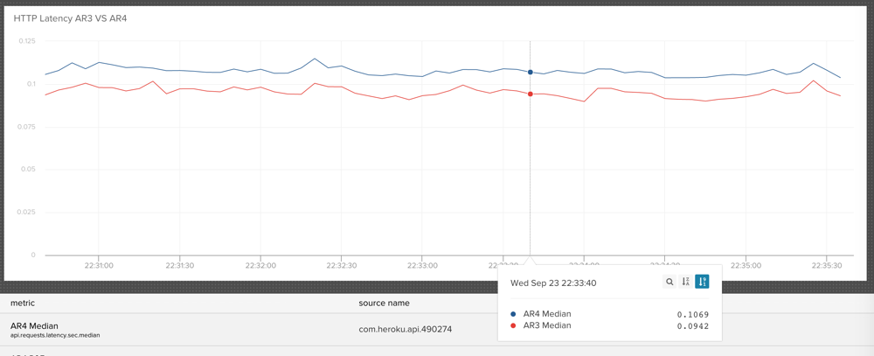This screenshot has width=874, height=356.
Task: Sort table by metric column header
Action: pyautogui.click(x=23, y=304)
